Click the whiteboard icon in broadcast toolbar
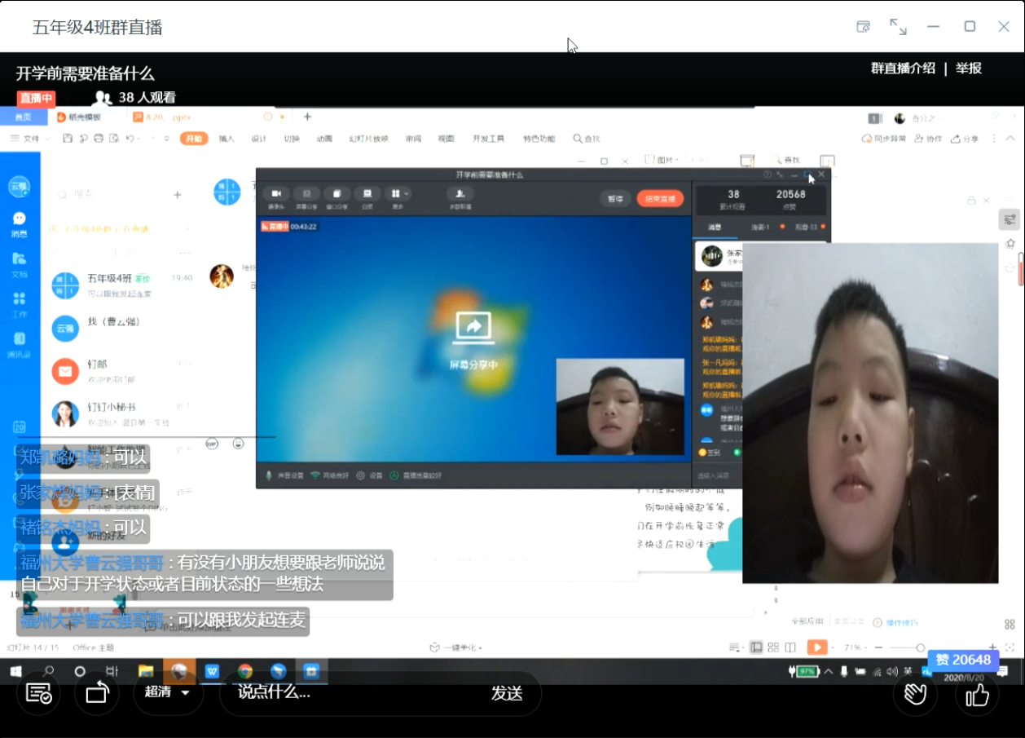This screenshot has width=1025, height=738. (367, 195)
